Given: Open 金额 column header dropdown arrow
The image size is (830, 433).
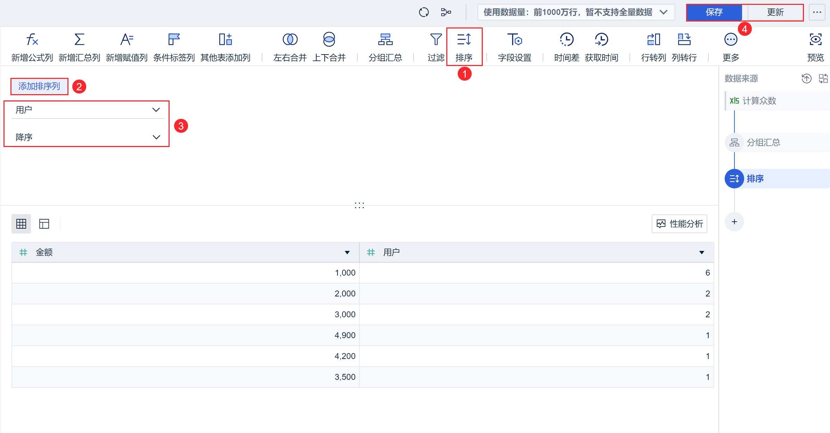Looking at the screenshot, I should click(347, 253).
